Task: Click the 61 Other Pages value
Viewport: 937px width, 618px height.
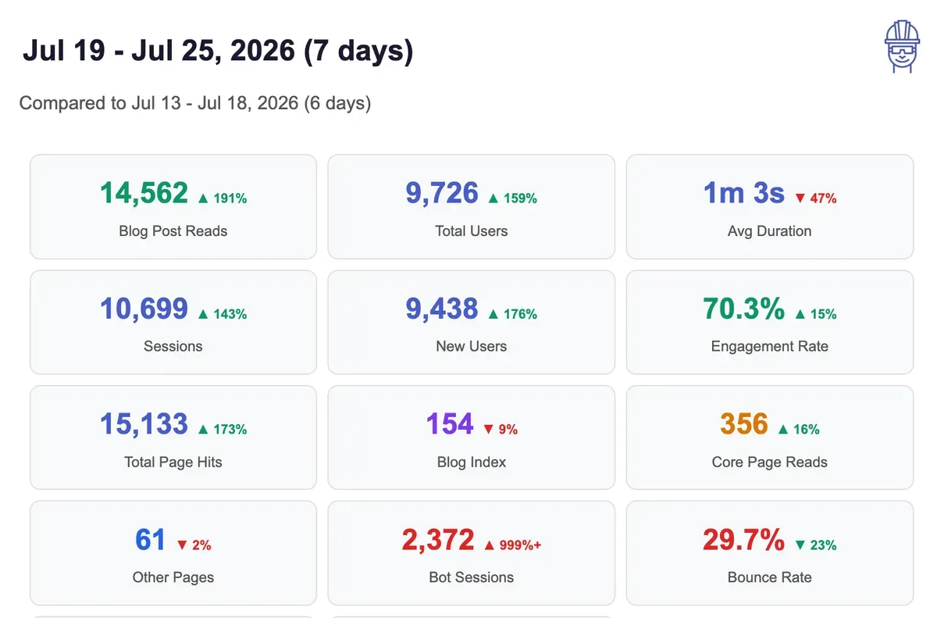Action: point(151,540)
